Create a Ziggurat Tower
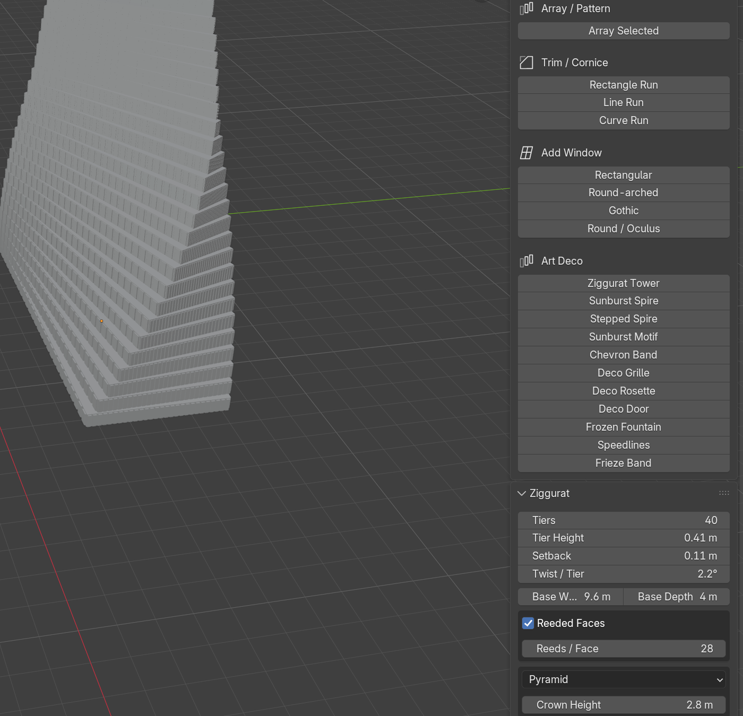The height and width of the screenshot is (716, 743). pyautogui.click(x=624, y=283)
